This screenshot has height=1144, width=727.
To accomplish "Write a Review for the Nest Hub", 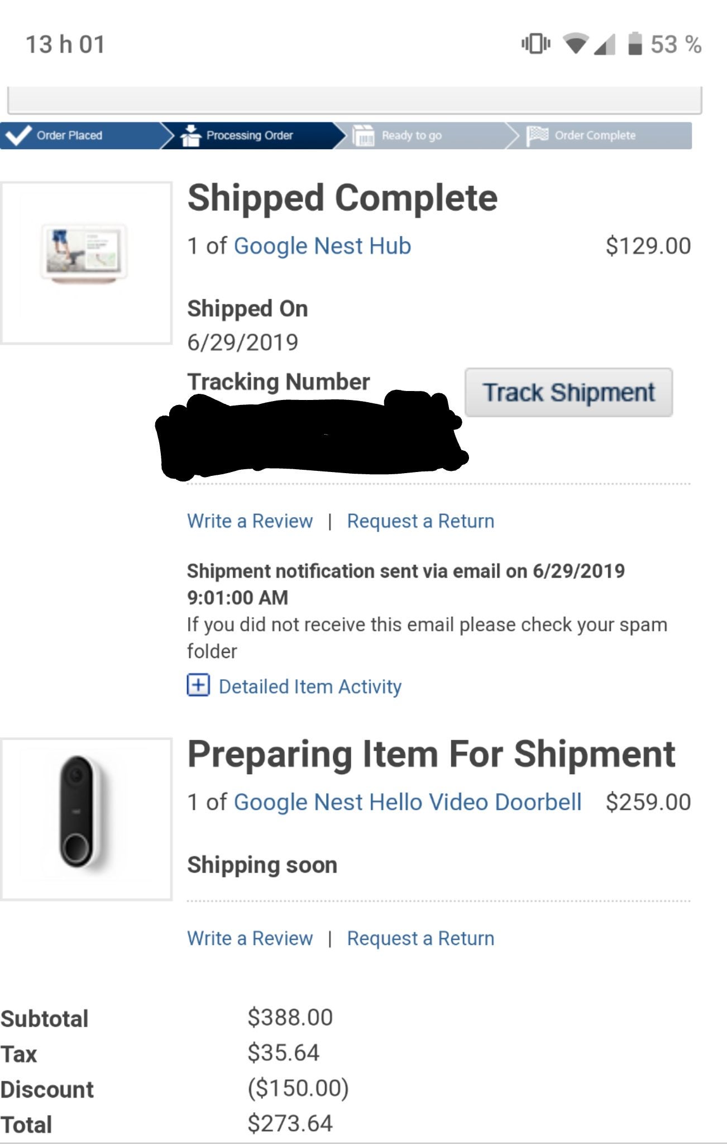I will [250, 521].
